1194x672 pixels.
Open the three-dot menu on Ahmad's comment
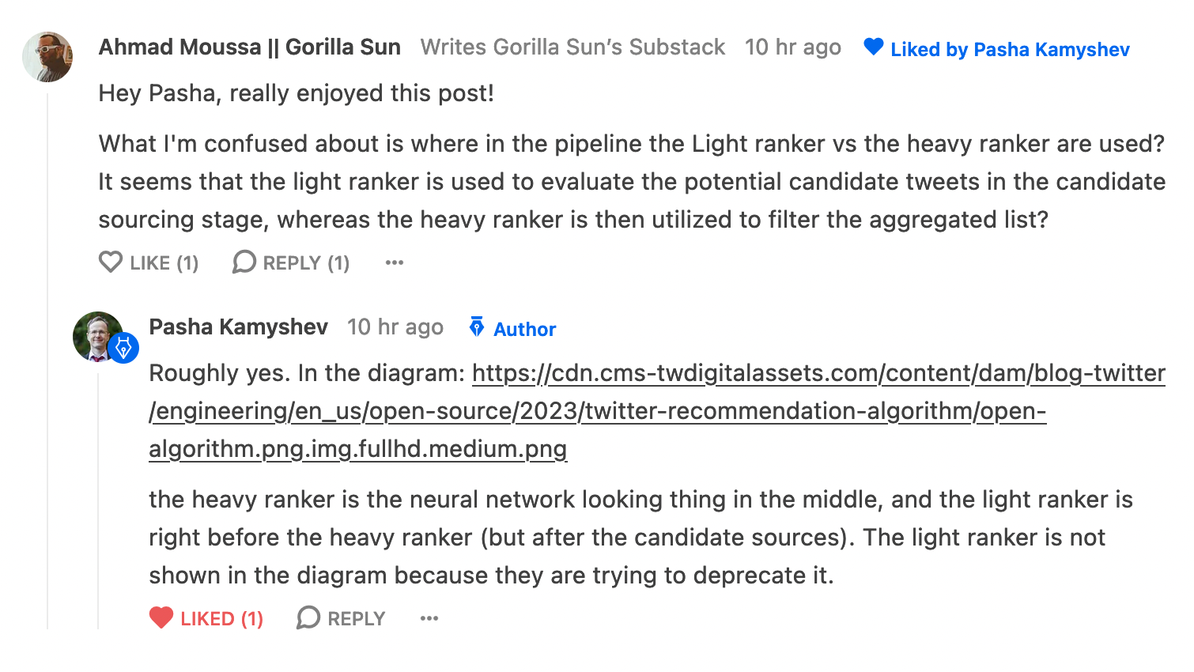(x=395, y=262)
